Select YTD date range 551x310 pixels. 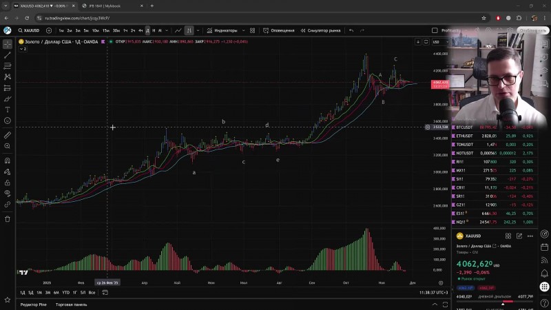click(65, 292)
